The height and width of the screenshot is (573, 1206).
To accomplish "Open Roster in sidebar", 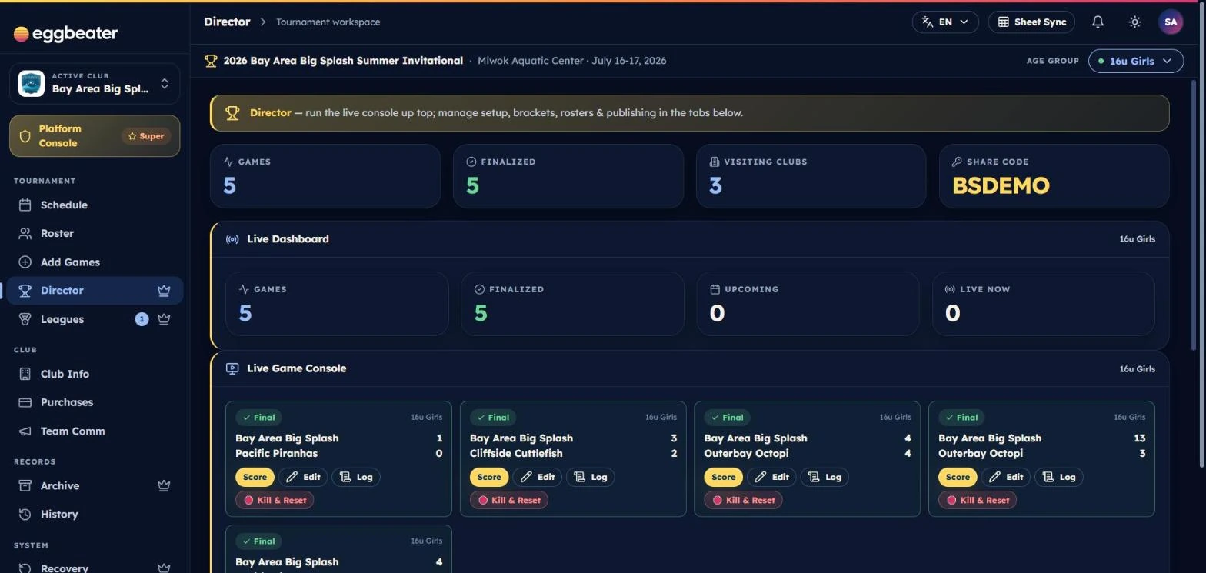I will click(x=95, y=233).
